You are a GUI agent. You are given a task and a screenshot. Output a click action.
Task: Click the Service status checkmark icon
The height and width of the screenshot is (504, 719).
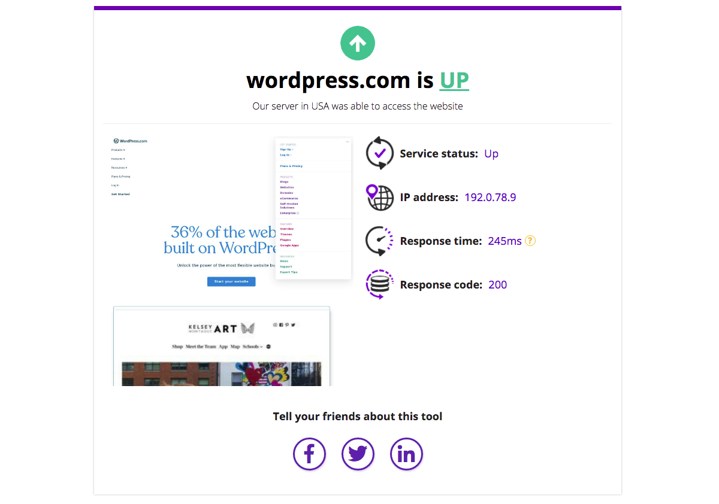[x=380, y=153]
